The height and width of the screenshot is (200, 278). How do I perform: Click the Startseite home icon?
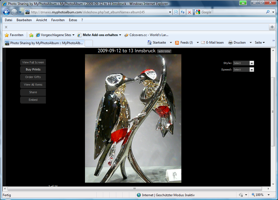[150, 43]
